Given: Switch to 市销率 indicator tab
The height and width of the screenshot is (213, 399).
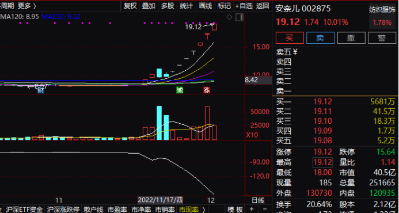Looking at the screenshot, I should coord(165,210).
